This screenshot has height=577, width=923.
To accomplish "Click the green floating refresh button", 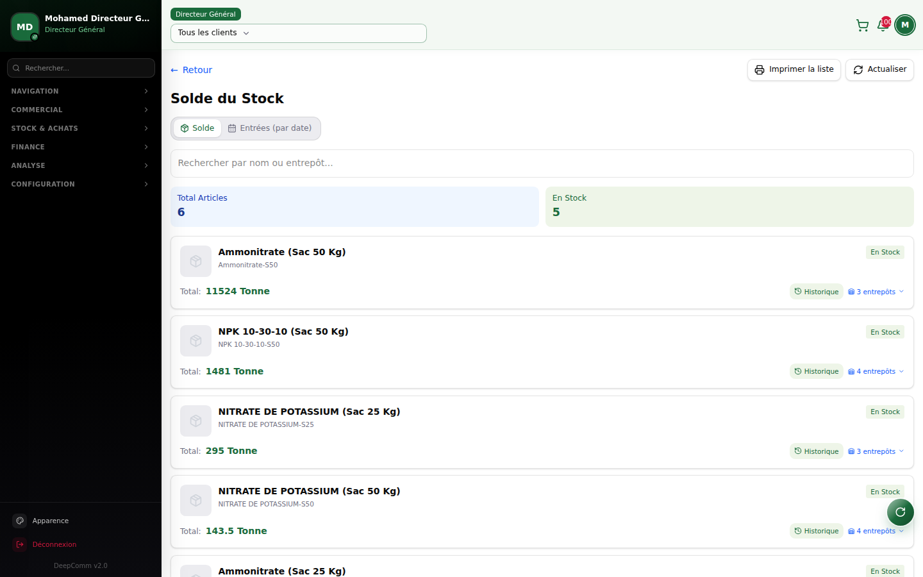I will (901, 512).
